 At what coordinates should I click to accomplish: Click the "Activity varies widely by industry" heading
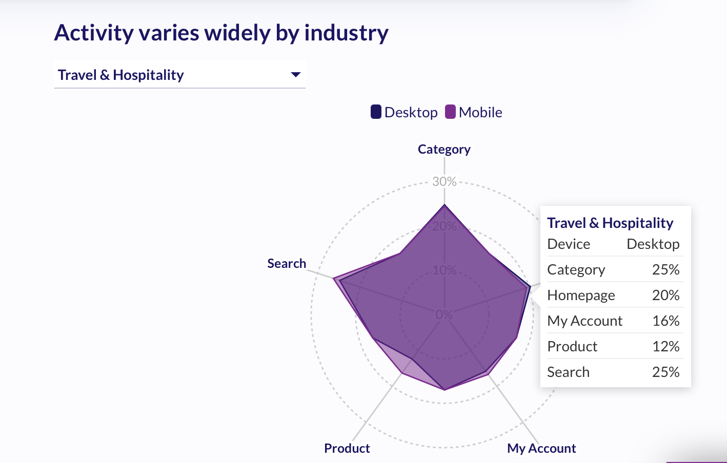pos(221,33)
